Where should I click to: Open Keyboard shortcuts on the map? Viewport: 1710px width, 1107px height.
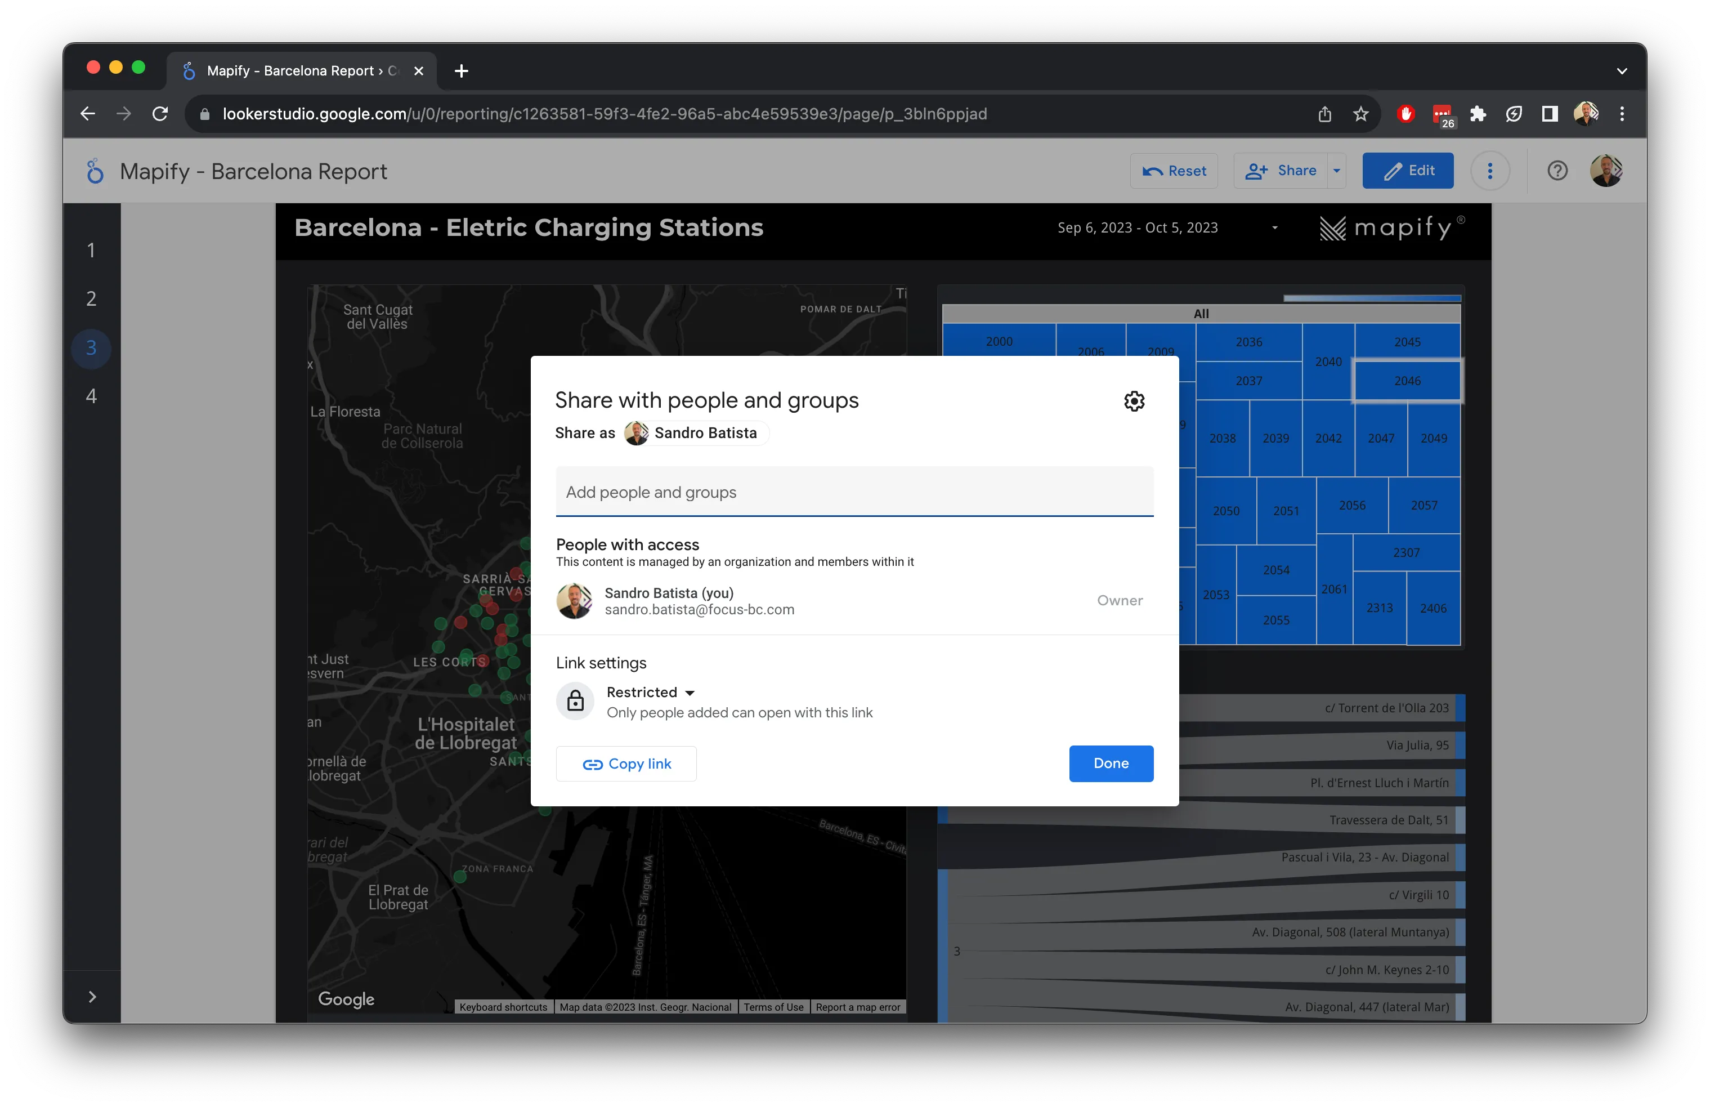click(503, 1007)
